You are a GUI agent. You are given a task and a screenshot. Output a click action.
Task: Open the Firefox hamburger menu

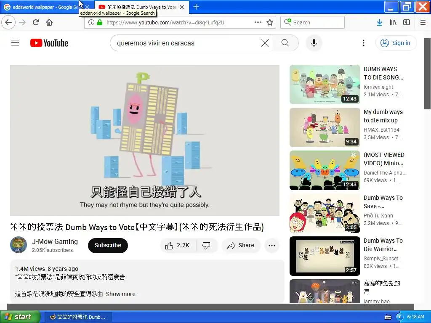tap(423, 23)
